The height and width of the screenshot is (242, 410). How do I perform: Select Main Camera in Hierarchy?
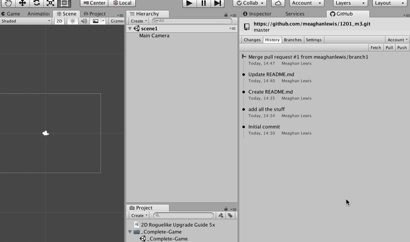(154, 36)
